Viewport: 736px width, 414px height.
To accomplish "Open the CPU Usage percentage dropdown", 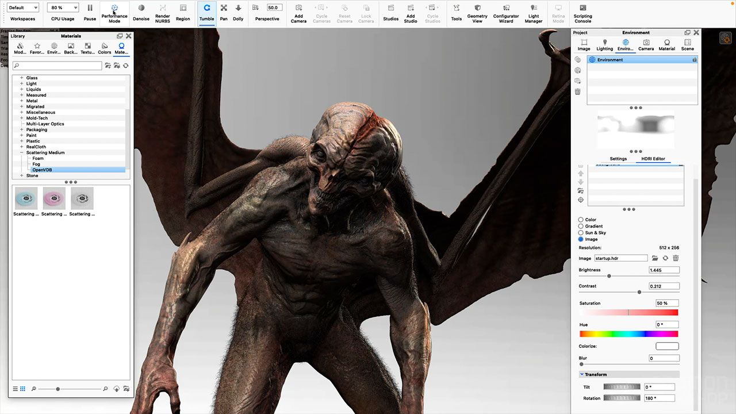I will pos(63,8).
